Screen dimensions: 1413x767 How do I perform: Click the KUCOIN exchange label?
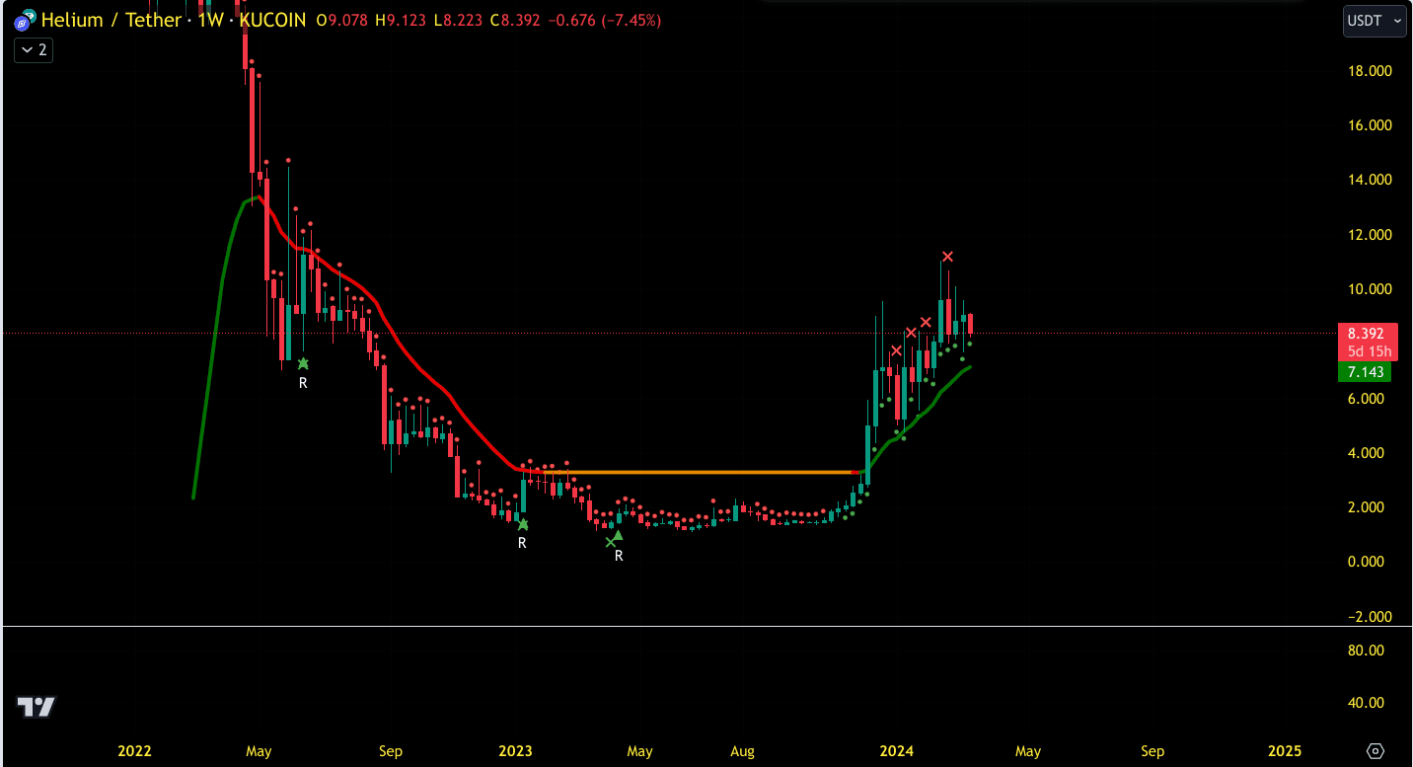[x=273, y=20]
